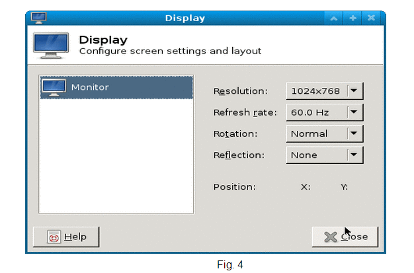Click the gray X icon on the Close button
Viewport: 414px width, 273px height.
[x=331, y=237]
